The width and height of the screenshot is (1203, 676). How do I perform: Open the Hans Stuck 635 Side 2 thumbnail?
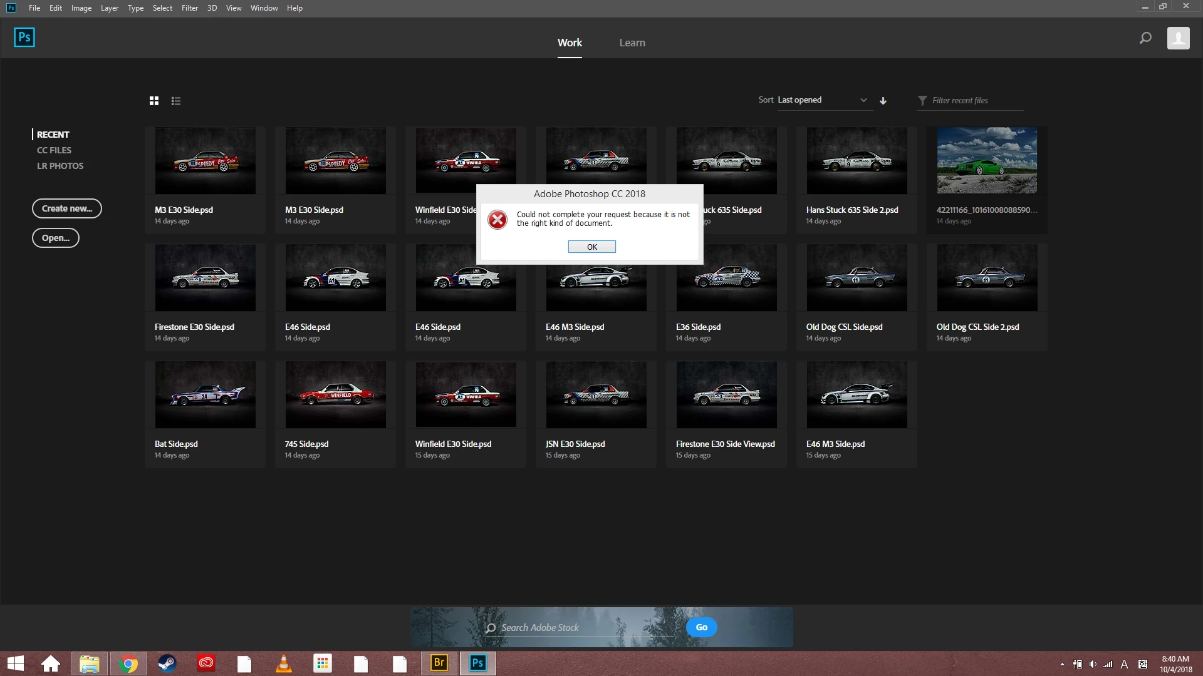tap(857, 161)
